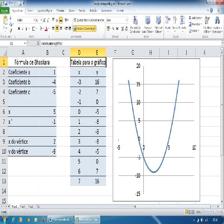Toggle bold (N) formatting
This screenshot has height=224, width=224.
[19, 29]
